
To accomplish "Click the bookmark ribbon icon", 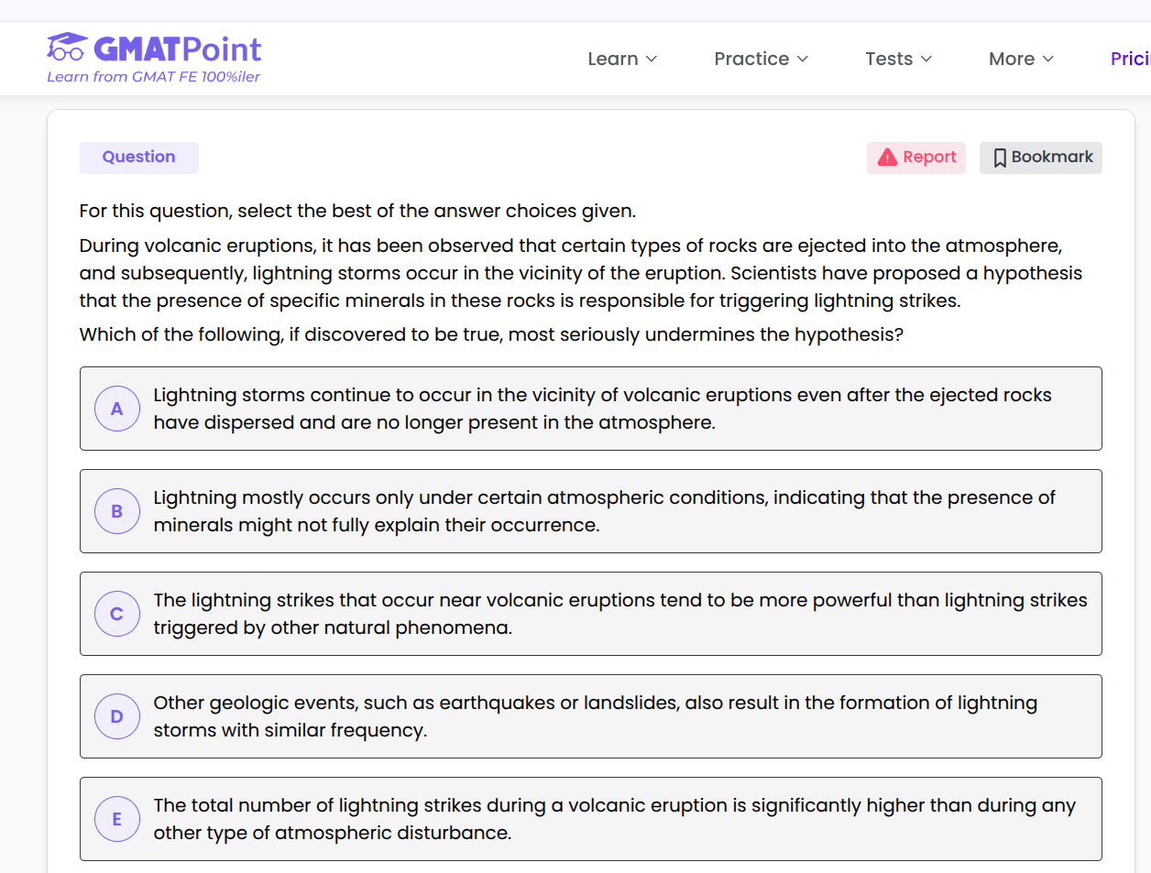I will 999,158.
